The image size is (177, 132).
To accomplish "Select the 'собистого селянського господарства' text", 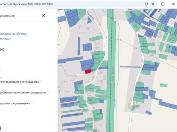I will coord(23,93).
